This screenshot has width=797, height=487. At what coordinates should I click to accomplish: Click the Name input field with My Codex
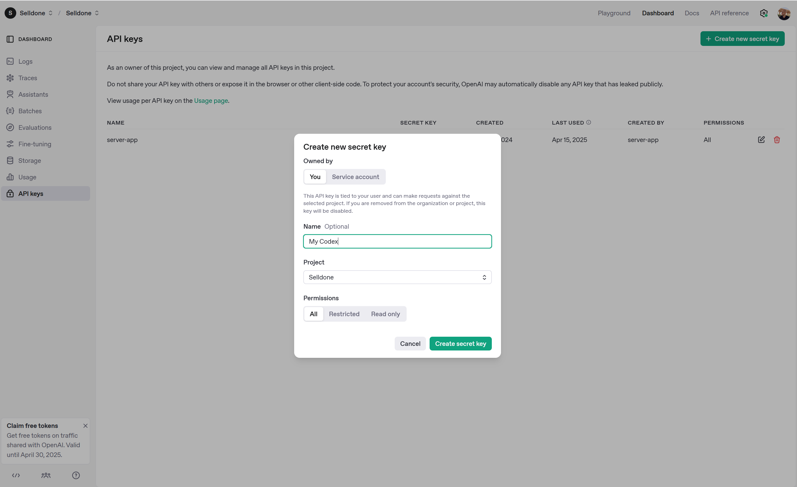click(x=397, y=242)
